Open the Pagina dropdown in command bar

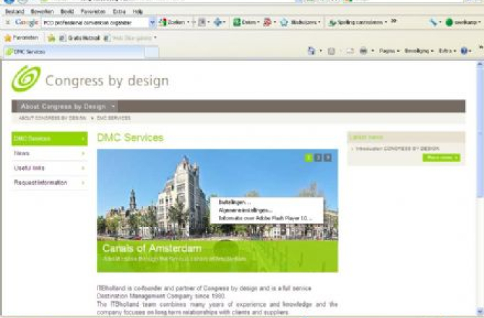pyautogui.click(x=389, y=51)
